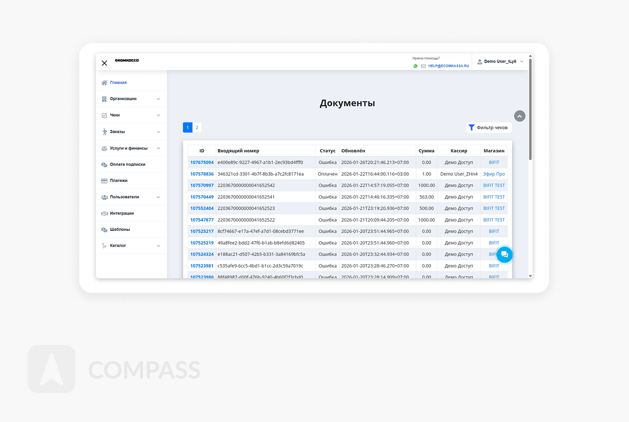Open the Фильтр чеков filter button

(488, 127)
